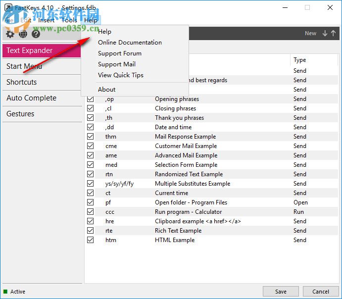Open the Tools menu
Image resolution: width=342 pixels, height=299 pixels.
pyautogui.click(x=69, y=20)
